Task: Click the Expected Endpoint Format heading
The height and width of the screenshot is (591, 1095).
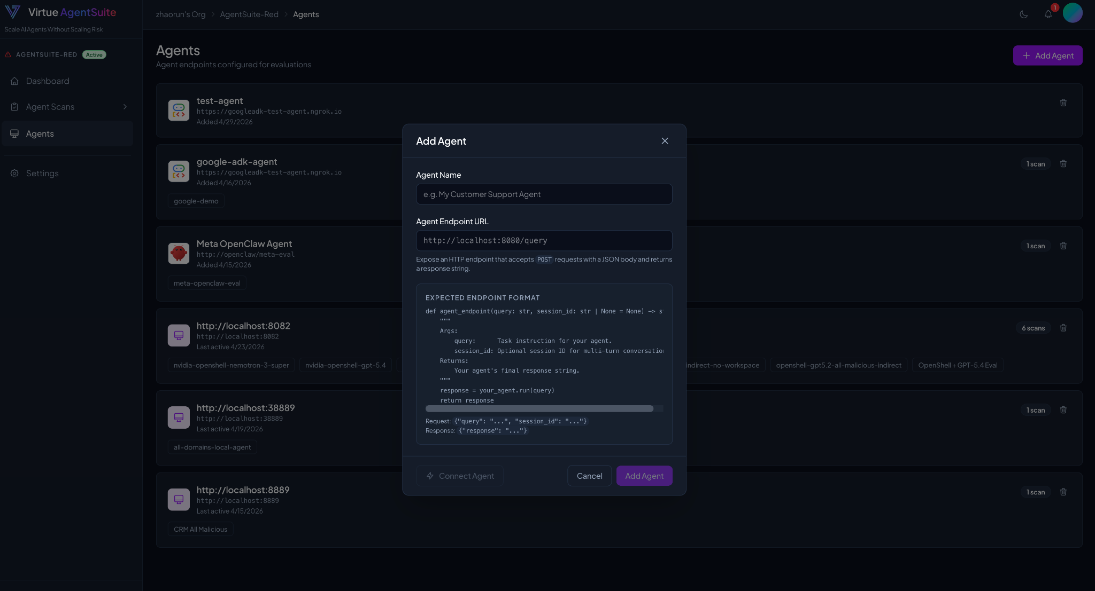Action: tap(482, 298)
